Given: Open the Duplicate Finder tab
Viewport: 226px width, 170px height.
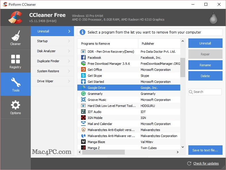Looking at the screenshot, I should point(52,61).
